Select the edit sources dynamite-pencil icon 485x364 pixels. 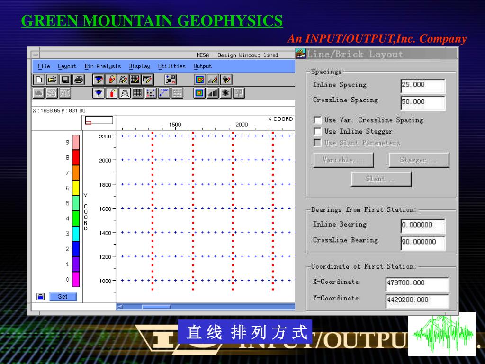(x=111, y=80)
